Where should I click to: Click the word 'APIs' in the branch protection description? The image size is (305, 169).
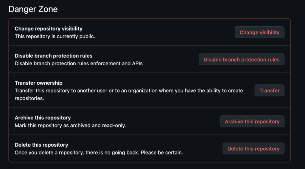(137, 63)
